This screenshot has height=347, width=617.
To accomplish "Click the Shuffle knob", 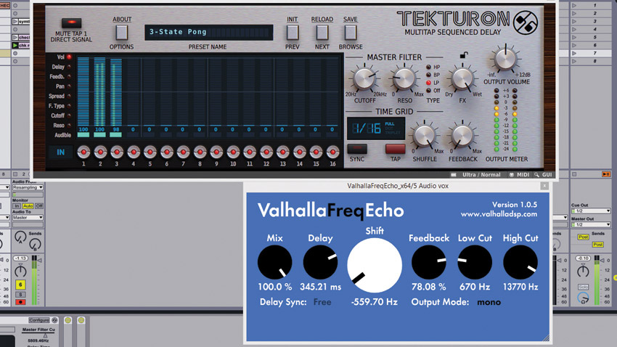I will coord(424,136).
